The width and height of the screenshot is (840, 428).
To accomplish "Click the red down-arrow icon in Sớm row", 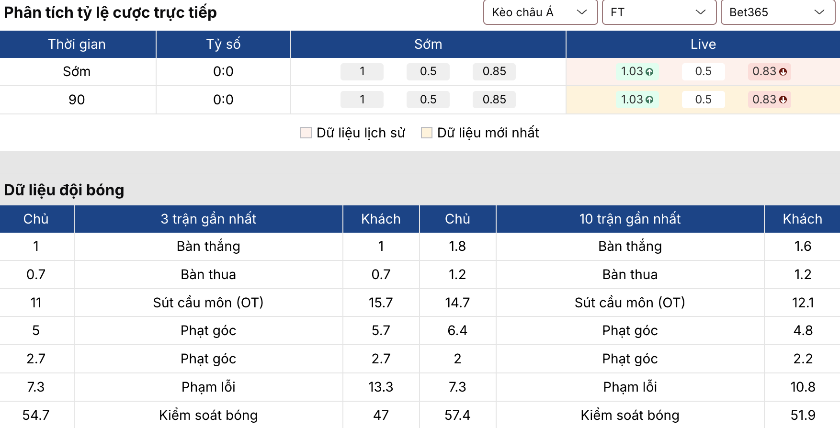I will (x=783, y=72).
